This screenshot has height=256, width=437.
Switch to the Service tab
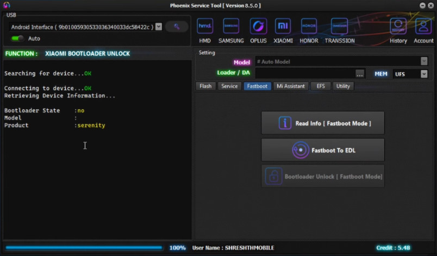pos(229,86)
